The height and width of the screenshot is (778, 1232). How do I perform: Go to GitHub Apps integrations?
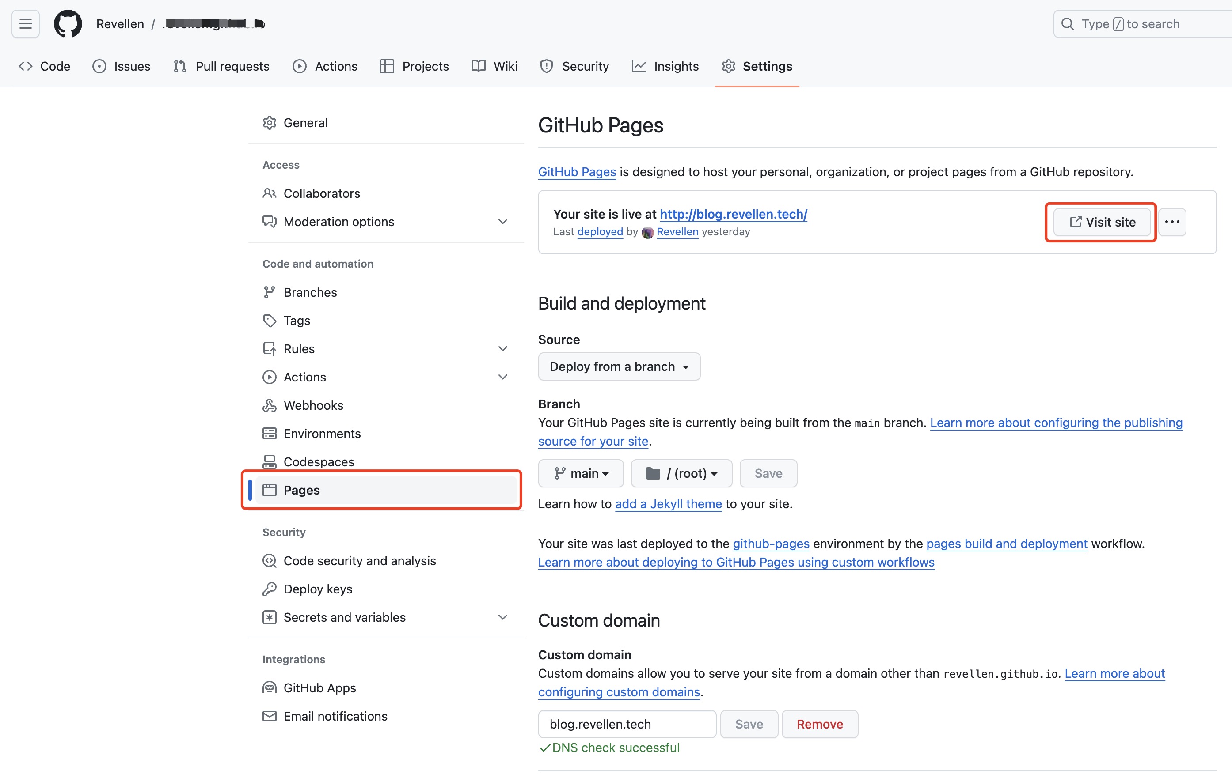319,687
